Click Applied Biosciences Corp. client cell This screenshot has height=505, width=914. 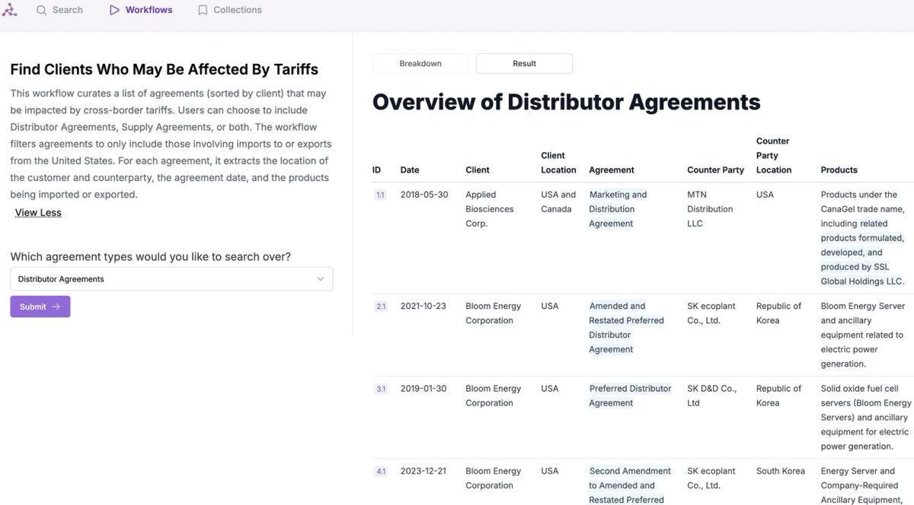point(490,209)
